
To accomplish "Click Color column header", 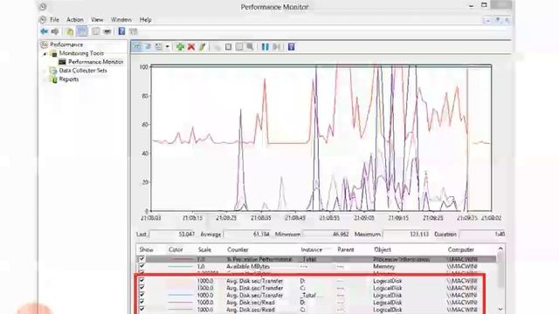I will 176,249.
